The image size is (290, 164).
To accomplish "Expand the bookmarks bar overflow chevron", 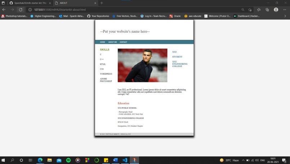I will pyautogui.click(x=285, y=16).
